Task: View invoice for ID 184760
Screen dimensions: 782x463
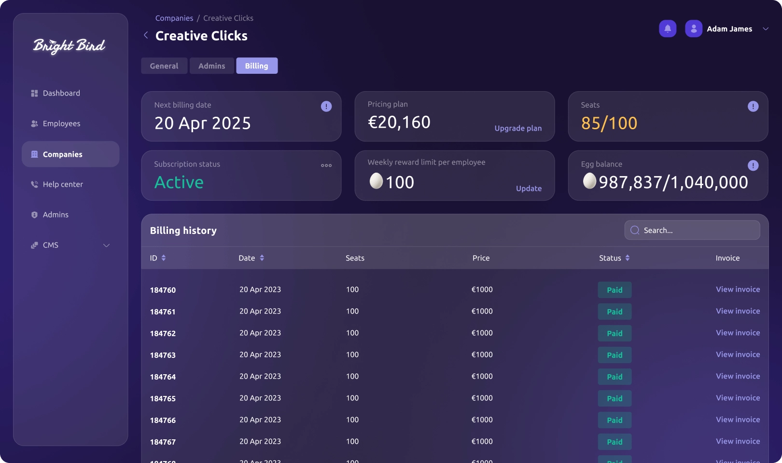Action: coord(738,289)
